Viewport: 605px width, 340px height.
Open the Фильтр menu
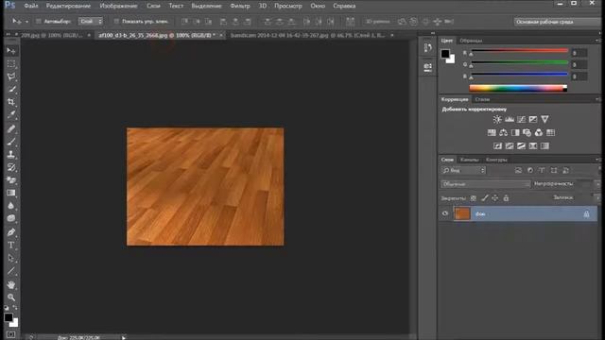click(240, 6)
